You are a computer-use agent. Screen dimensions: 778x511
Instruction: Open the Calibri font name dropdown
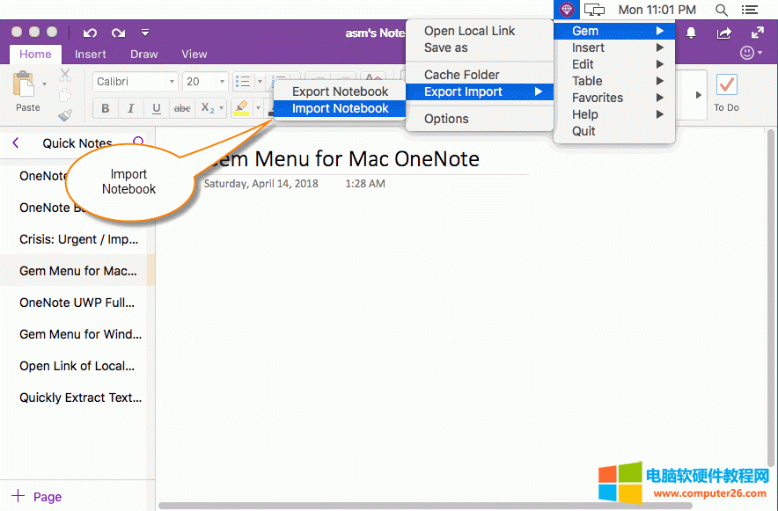click(135, 82)
